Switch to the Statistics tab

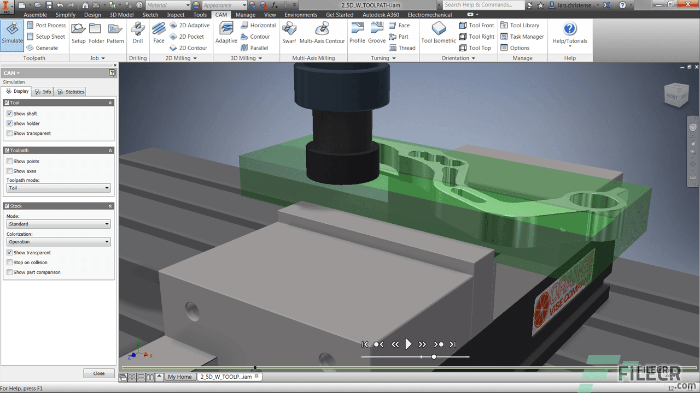[x=71, y=92]
